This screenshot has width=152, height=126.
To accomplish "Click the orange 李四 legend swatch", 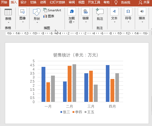I will point(73,112).
